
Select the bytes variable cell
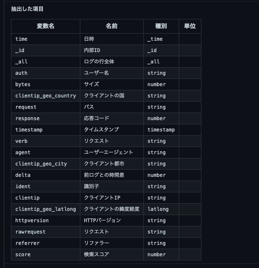pyautogui.click(x=23, y=84)
